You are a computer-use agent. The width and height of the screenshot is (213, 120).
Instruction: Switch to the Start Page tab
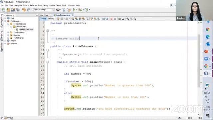coord(44,15)
